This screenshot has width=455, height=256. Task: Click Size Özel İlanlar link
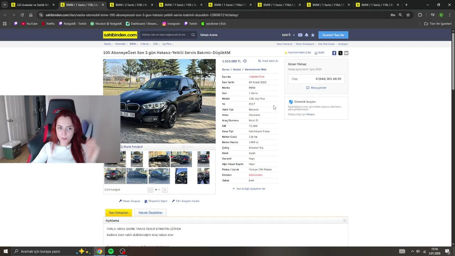click(326, 44)
